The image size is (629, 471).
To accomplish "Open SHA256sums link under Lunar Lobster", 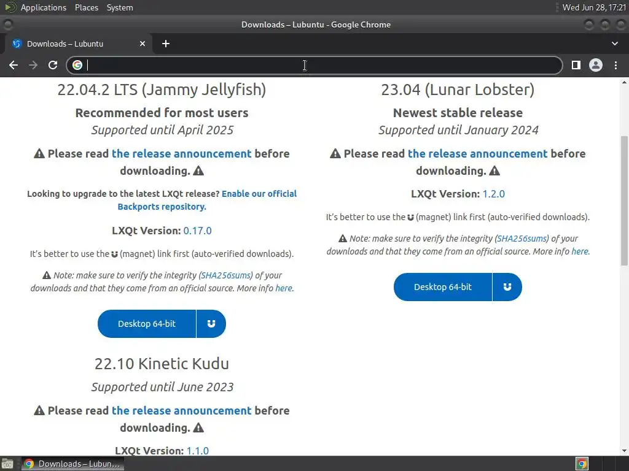I will (522, 239).
